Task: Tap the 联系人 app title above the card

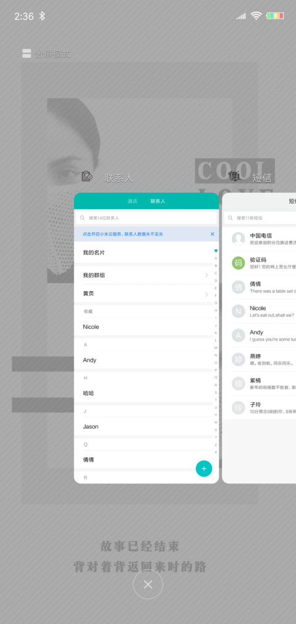Action: click(x=119, y=178)
